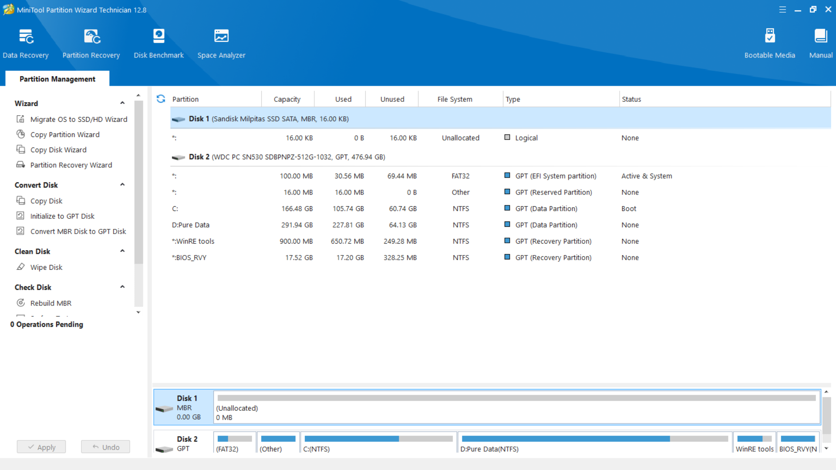Click Disk 1 drive icon in disk map
This screenshot has width=836, height=470.
(164, 409)
